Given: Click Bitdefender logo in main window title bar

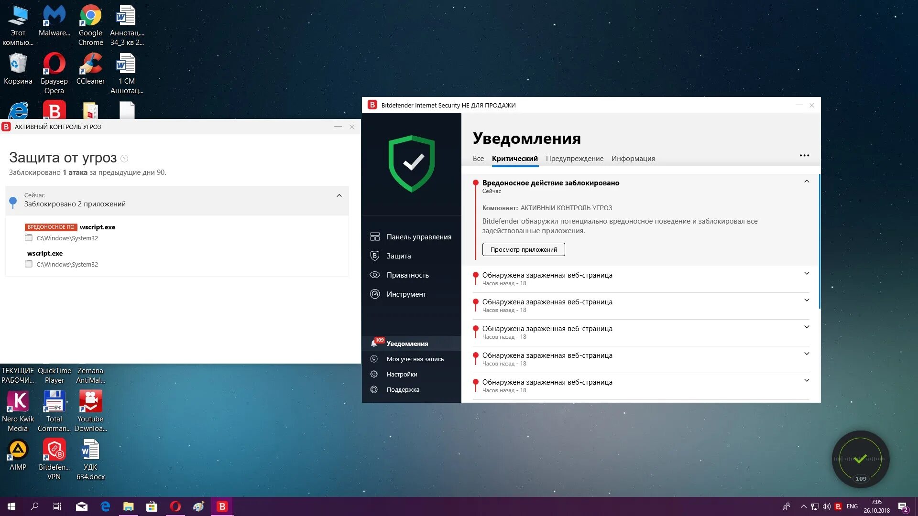Looking at the screenshot, I should point(372,105).
